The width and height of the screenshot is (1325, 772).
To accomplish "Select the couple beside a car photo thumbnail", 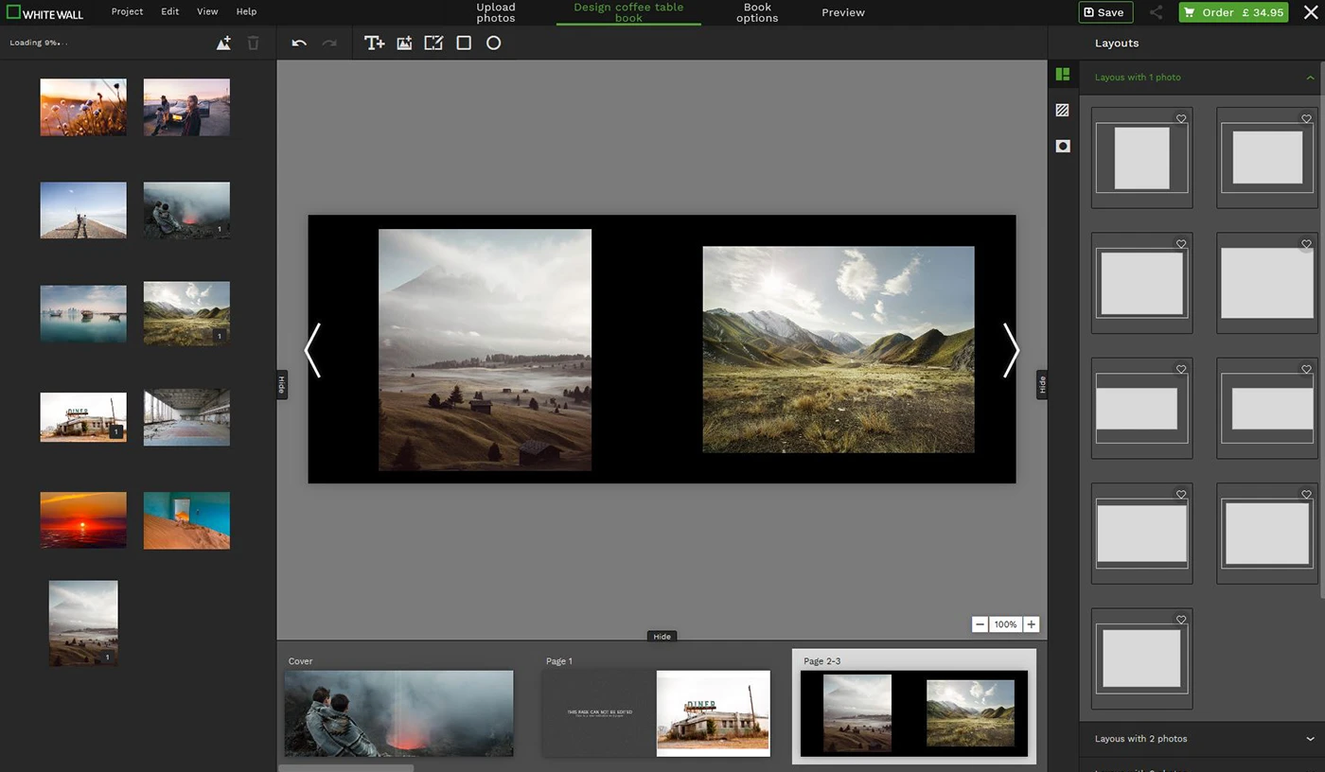I will [x=186, y=107].
